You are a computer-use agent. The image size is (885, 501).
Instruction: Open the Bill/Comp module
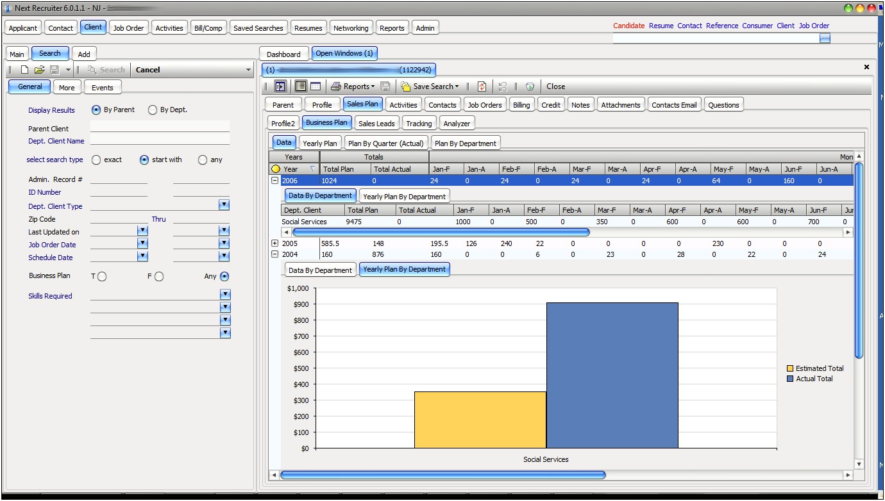(208, 28)
